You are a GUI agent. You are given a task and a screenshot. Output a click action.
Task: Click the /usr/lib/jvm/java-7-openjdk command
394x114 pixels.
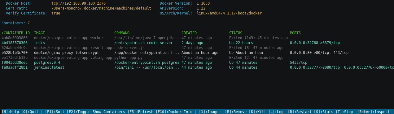147,38
